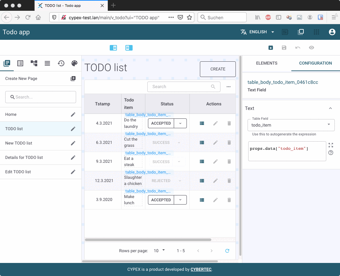The height and width of the screenshot is (276, 340).
Task: Open details for Slaughter a chicken row
Action: click(202, 181)
